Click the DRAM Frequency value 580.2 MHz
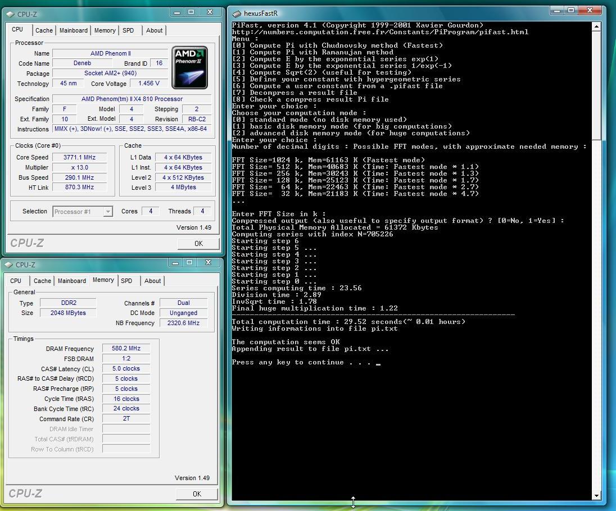This screenshot has width=616, height=511. 126,349
